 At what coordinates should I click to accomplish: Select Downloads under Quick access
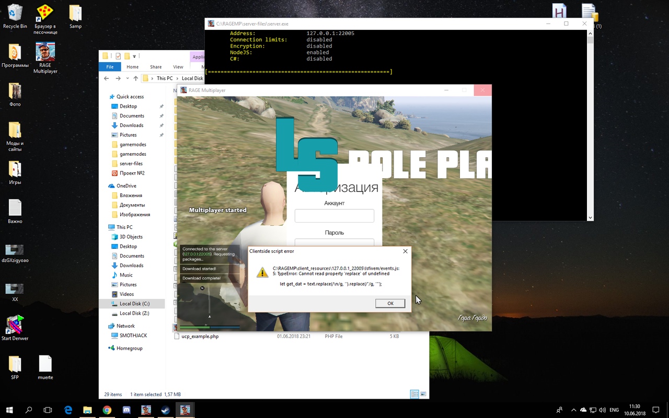[131, 125]
